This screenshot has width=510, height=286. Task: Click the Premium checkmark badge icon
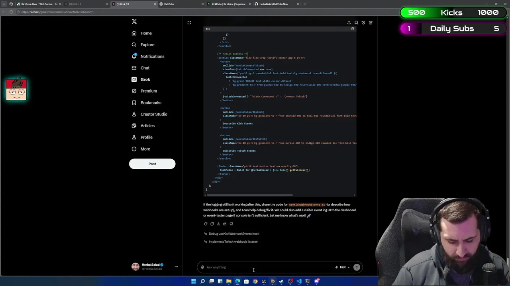click(134, 91)
